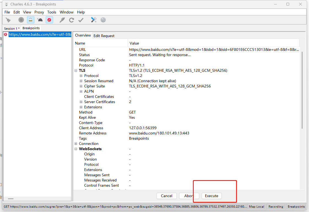Screen dimensions: 309x212
Task: Click the Abort button
Action: pyautogui.click(x=189, y=196)
